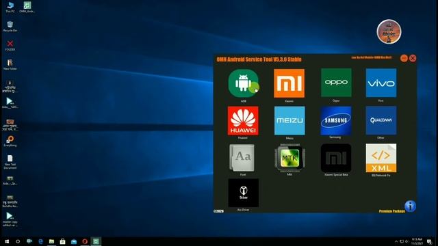438x246 pixels.
Task: Minimize the OMH tool with orange button
Action: pyautogui.click(x=404, y=58)
